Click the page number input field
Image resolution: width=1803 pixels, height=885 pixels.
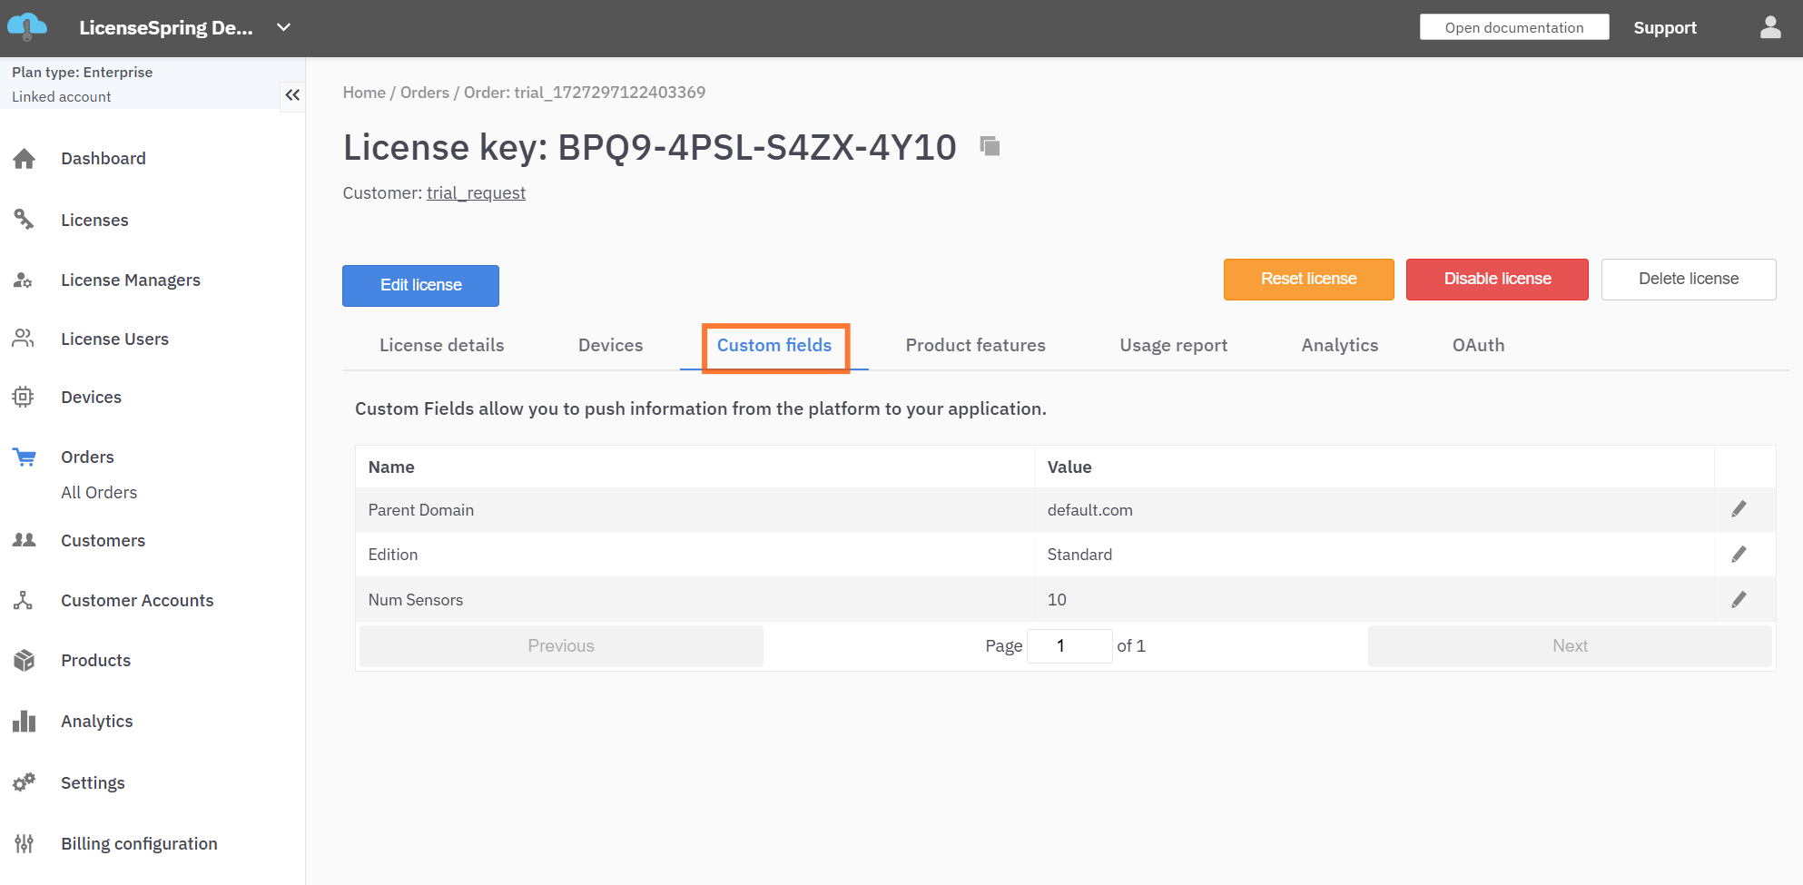click(1069, 646)
